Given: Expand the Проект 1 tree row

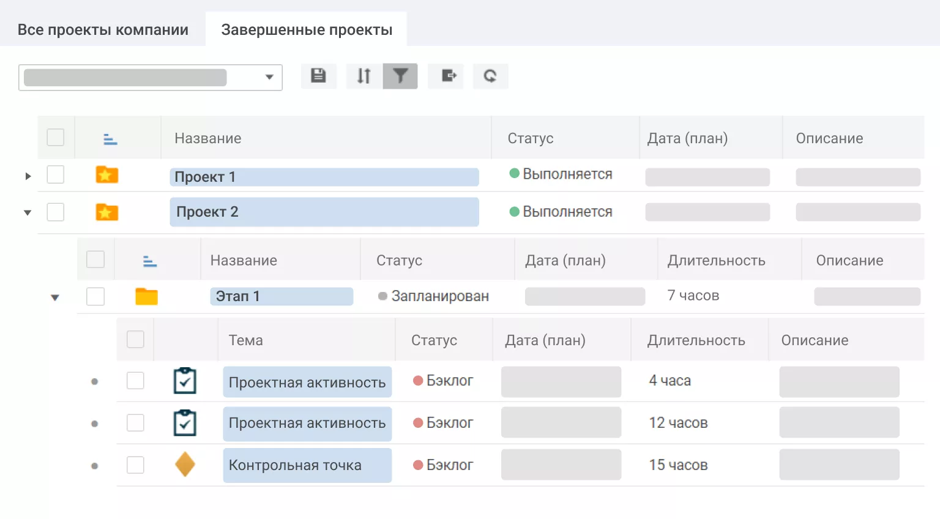Looking at the screenshot, I should 28,176.
